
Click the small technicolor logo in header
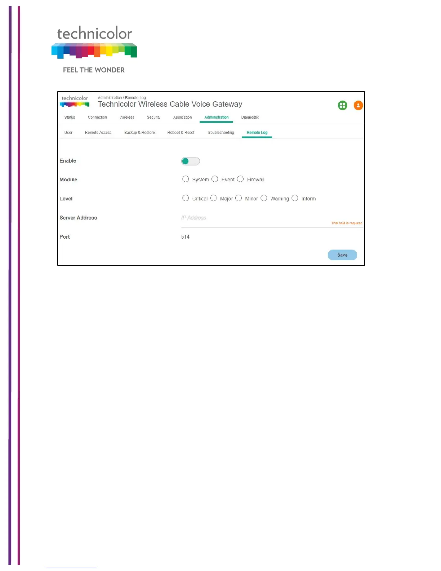[75, 101]
